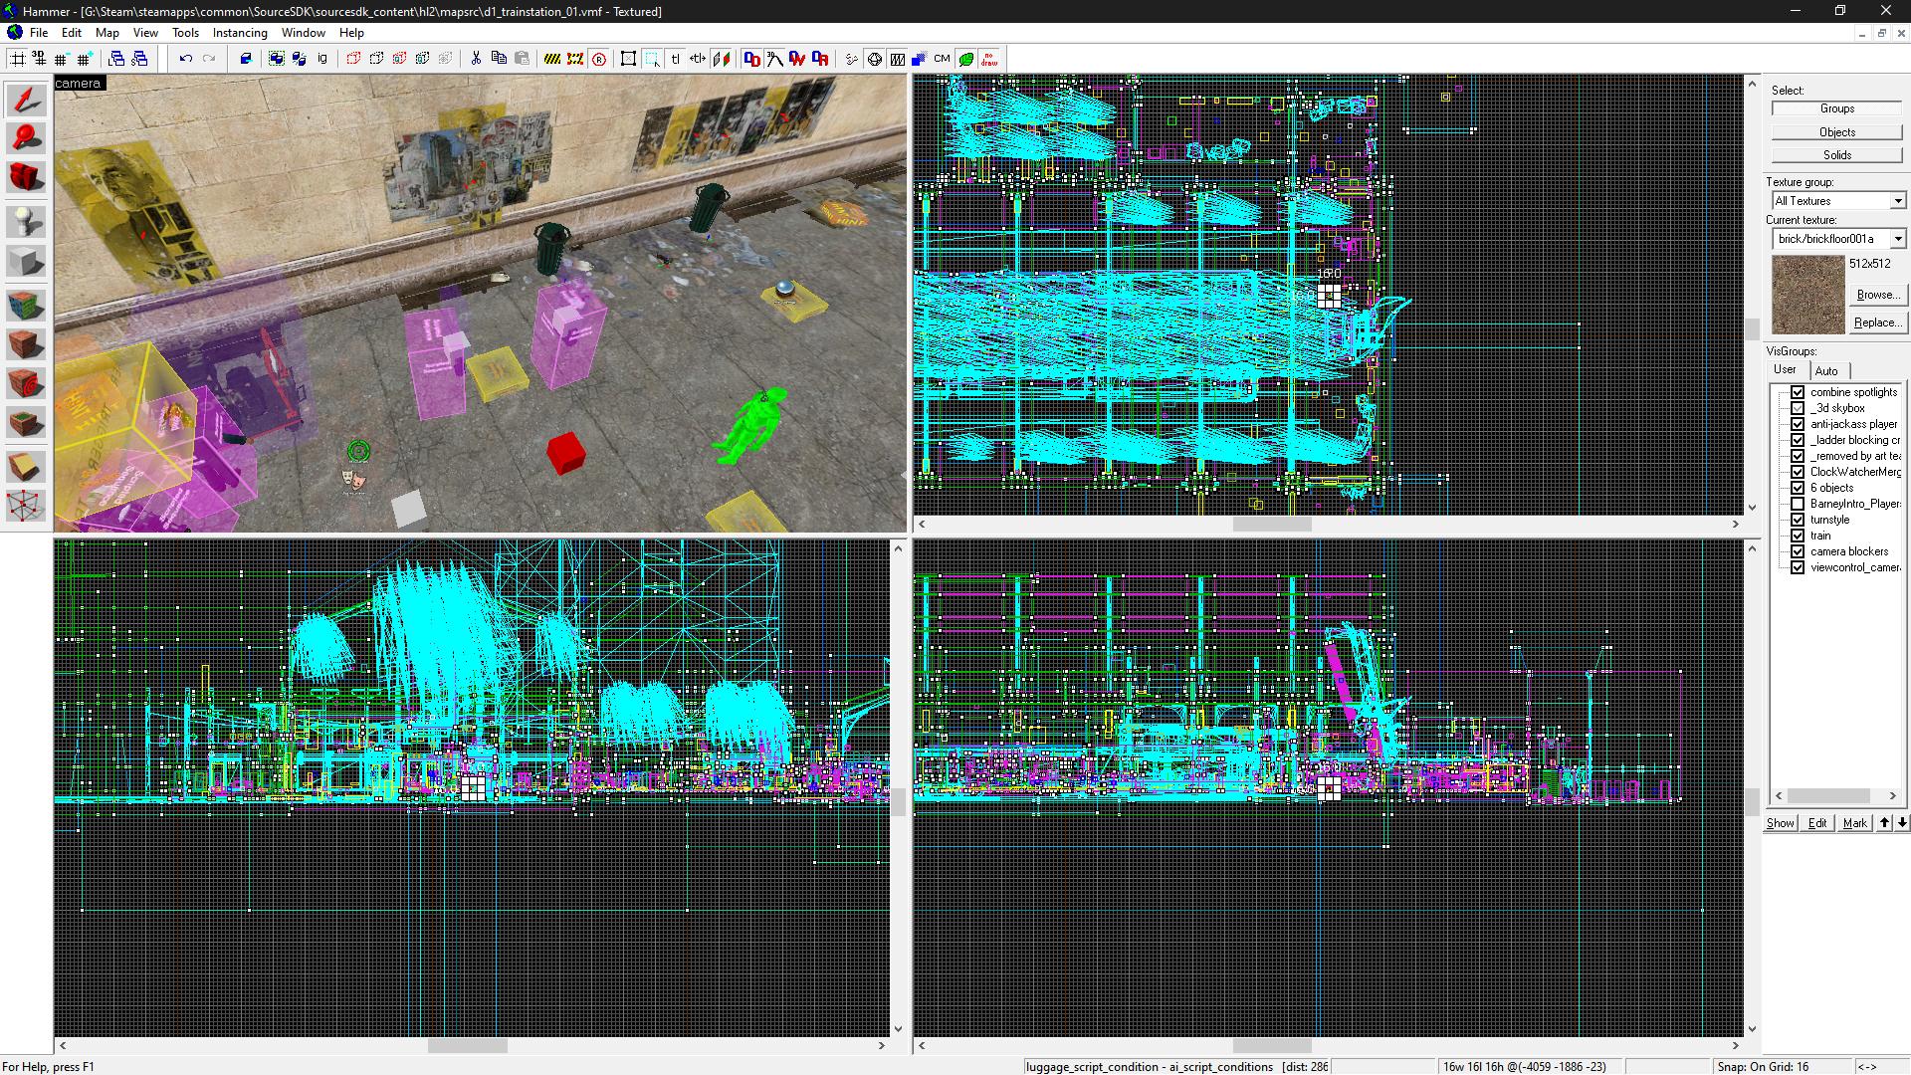
Task: Open the Tools menu
Action: pos(185,33)
